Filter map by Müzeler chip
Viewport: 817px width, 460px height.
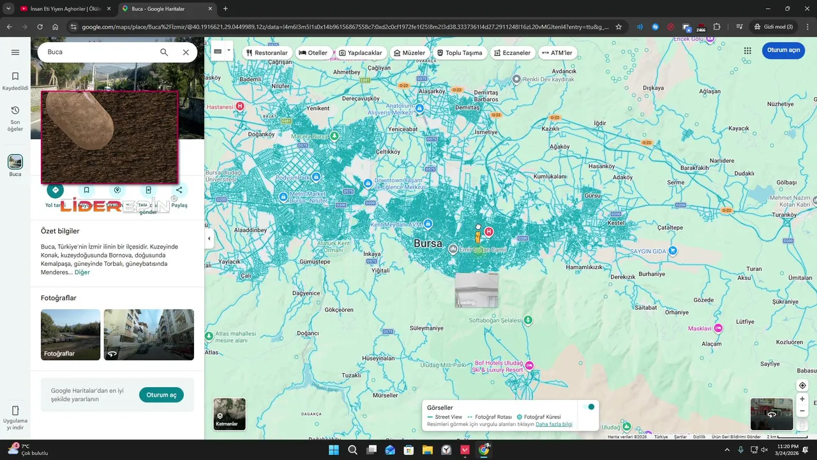[410, 52]
